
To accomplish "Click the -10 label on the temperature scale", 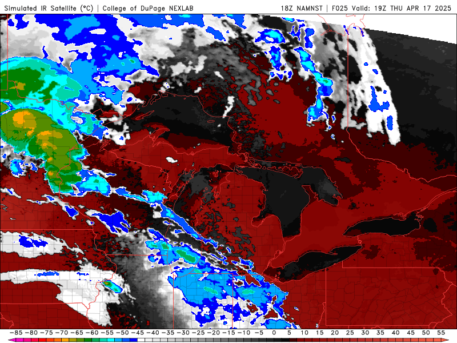I will (x=243, y=333).
